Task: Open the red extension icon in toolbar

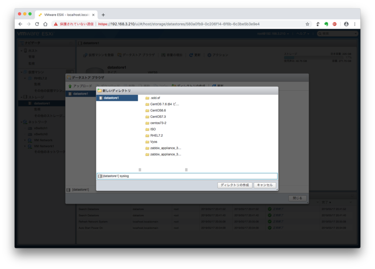Action: 335,24
